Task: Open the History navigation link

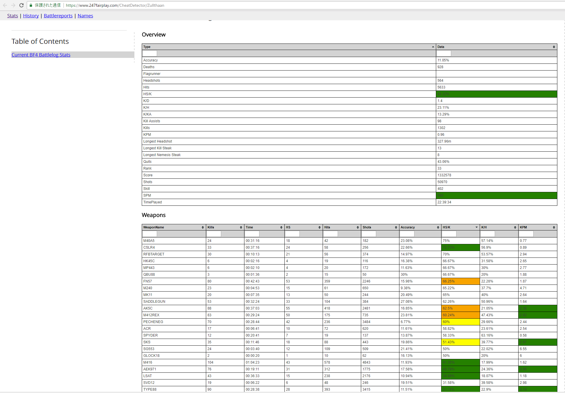Action: tap(31, 16)
